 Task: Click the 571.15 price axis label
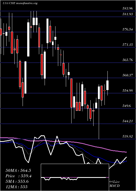(127, 45)
